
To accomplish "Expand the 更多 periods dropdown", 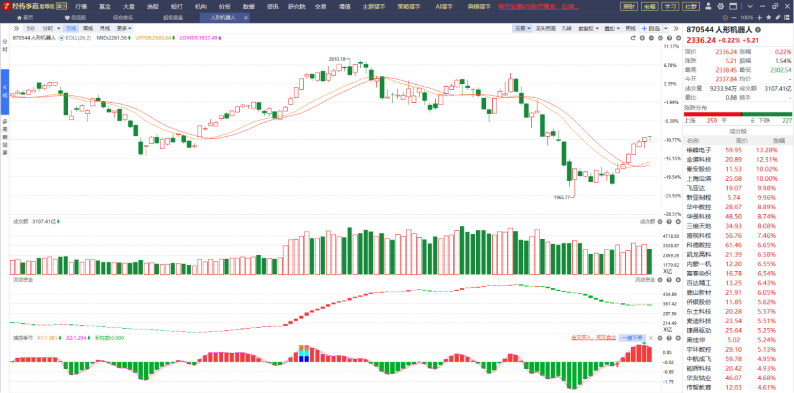I will pos(124,28).
